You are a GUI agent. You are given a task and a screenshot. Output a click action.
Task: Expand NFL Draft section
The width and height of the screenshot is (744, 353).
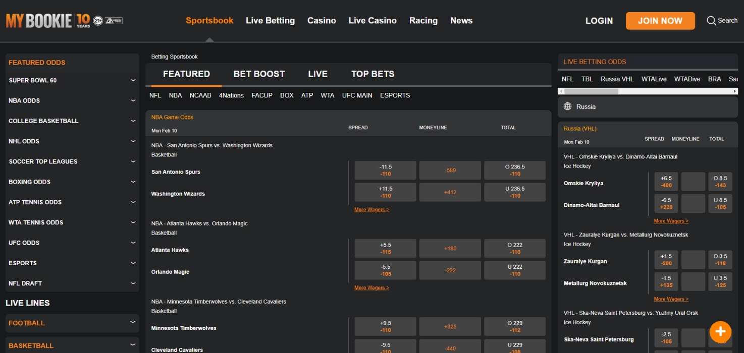click(72, 283)
